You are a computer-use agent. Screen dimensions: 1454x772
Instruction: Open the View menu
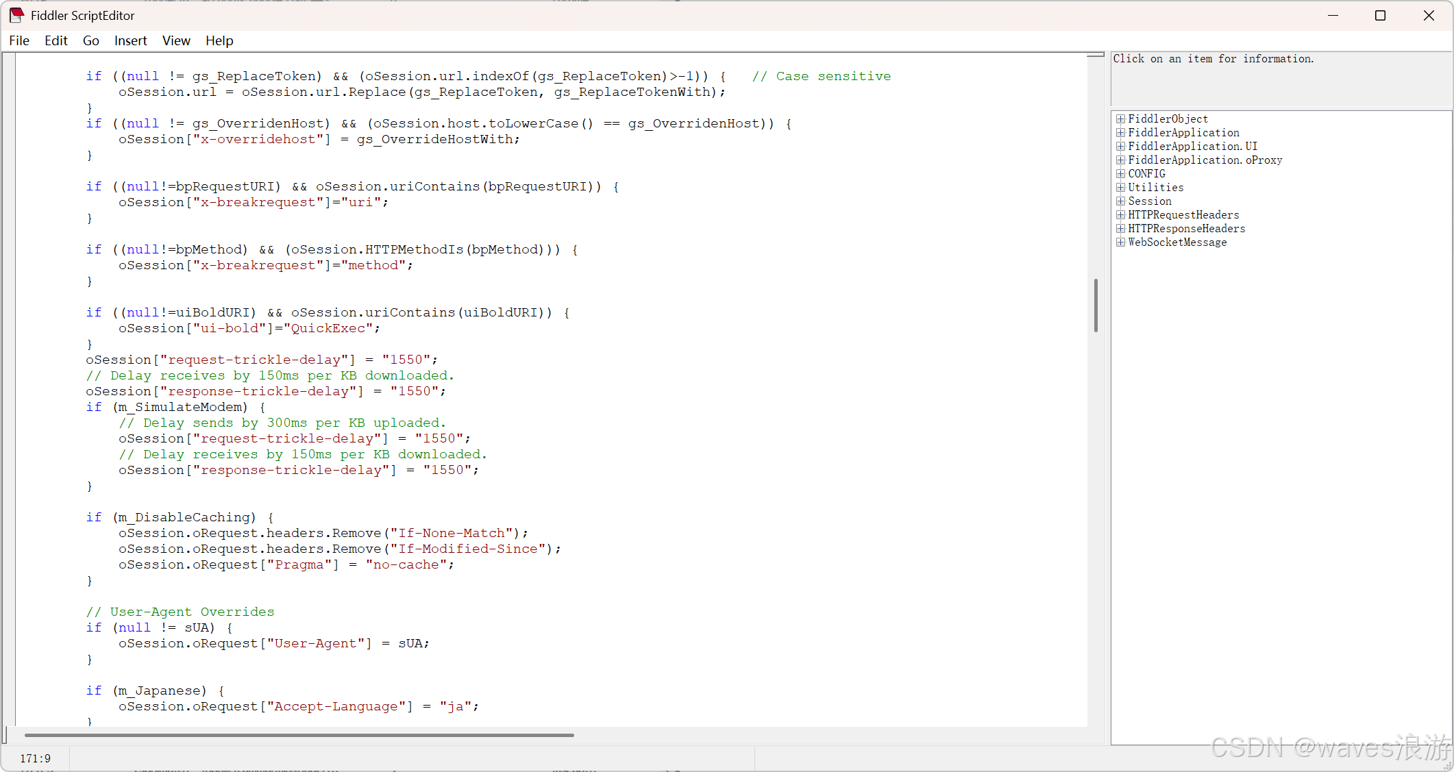click(176, 40)
